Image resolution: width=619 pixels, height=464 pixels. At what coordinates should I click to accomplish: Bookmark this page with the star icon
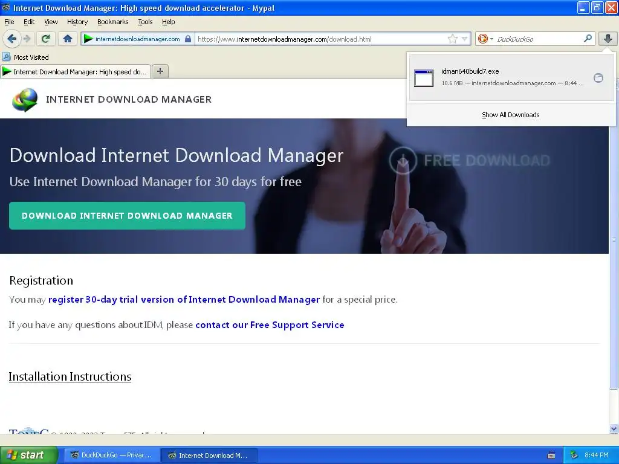click(452, 39)
